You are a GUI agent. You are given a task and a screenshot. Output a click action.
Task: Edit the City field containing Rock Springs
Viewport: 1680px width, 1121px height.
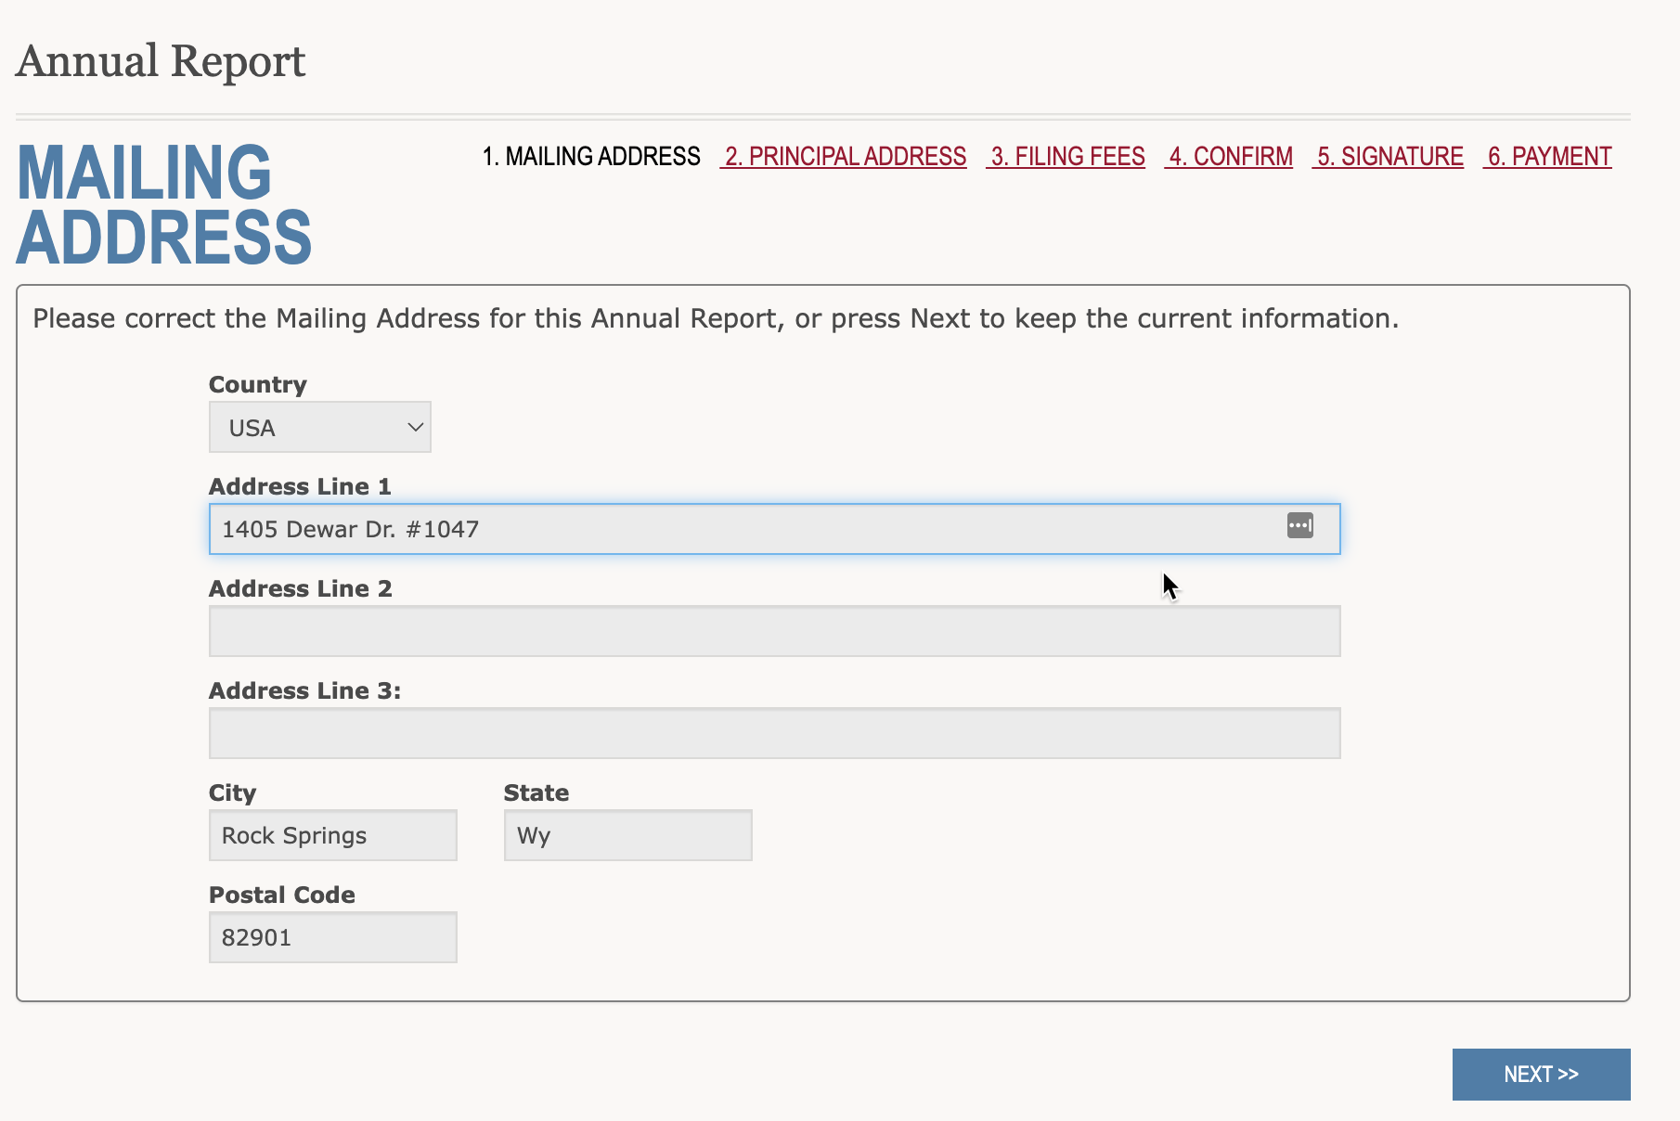click(332, 836)
